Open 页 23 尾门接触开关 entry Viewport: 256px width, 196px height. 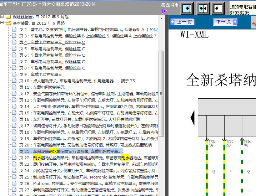pos(89,164)
